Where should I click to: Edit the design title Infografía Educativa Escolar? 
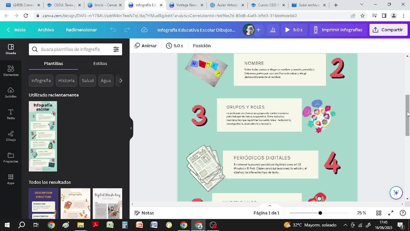click(x=196, y=30)
